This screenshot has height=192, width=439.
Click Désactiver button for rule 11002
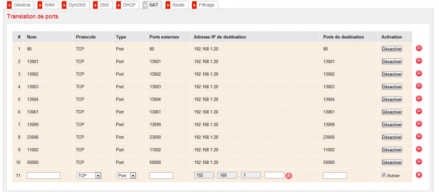[x=392, y=150]
